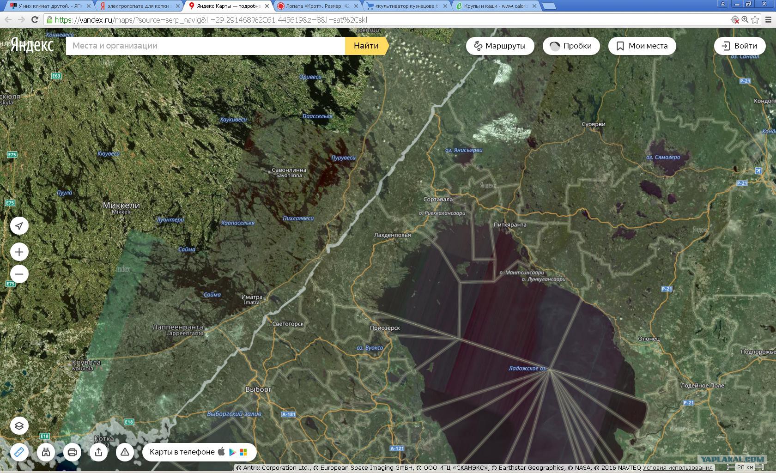Click the Суоярви town label
Screen dimensions: 776x473
pyautogui.click(x=593, y=124)
